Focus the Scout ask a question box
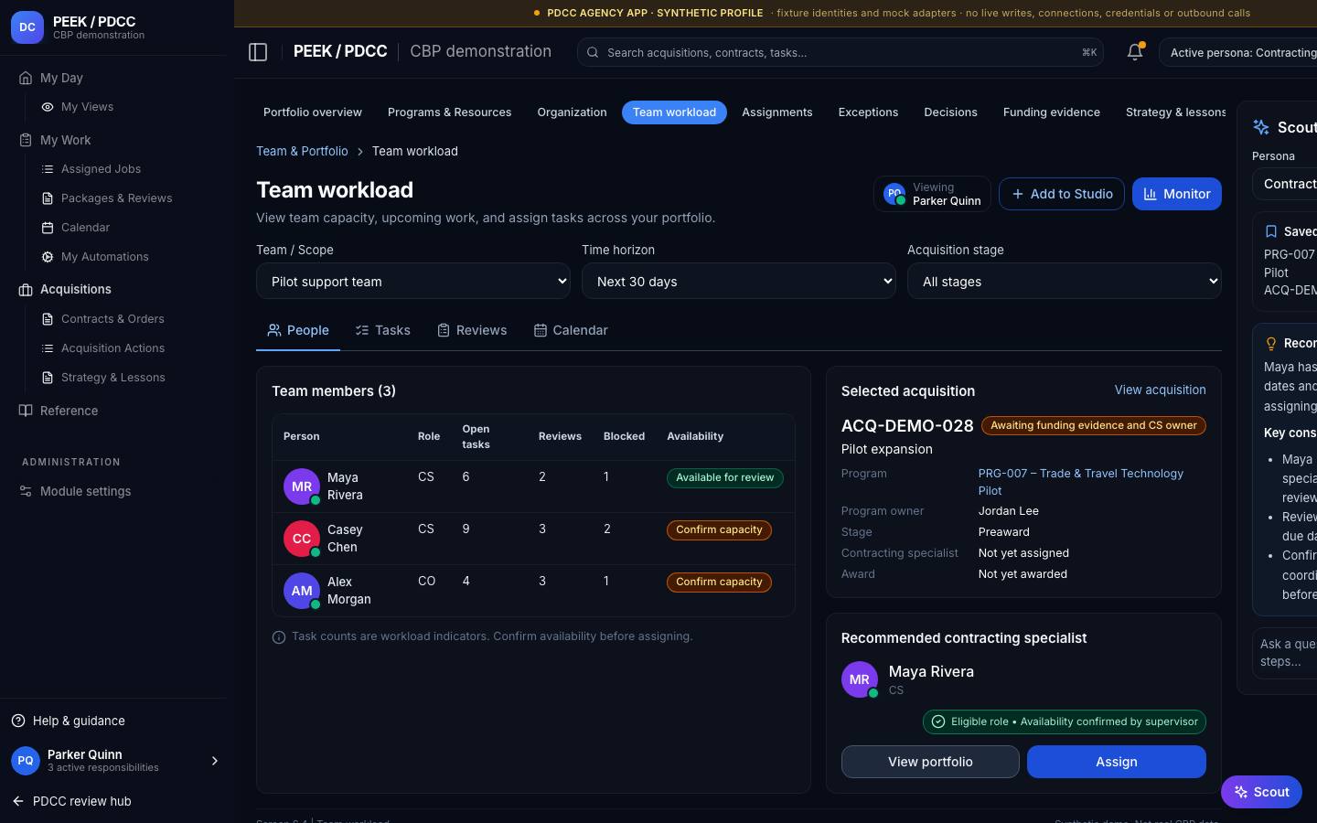1317x823 pixels. (x=1284, y=653)
